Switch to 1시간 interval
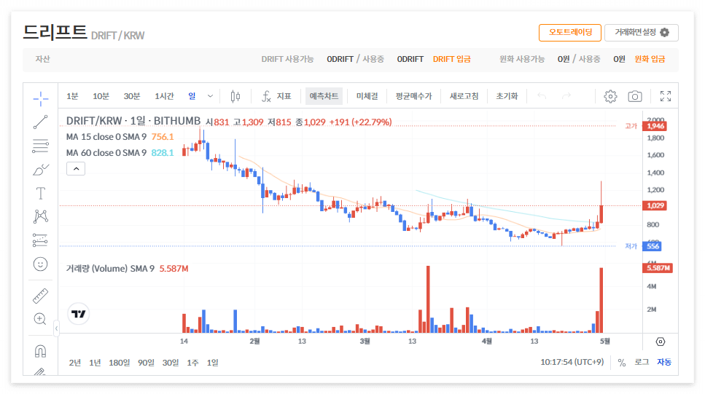The height and width of the screenshot is (394, 705). coord(164,96)
